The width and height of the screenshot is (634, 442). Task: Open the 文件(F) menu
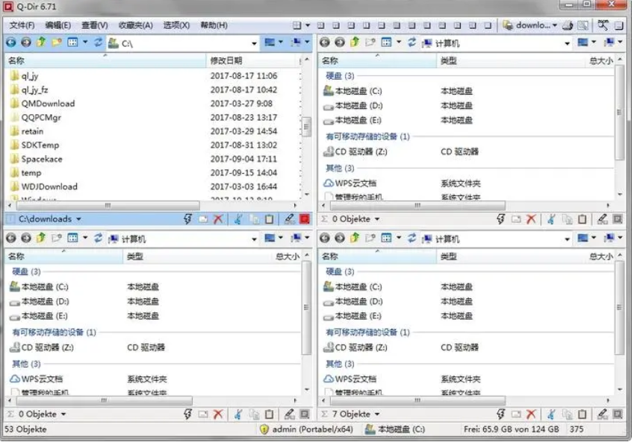[x=22, y=25]
